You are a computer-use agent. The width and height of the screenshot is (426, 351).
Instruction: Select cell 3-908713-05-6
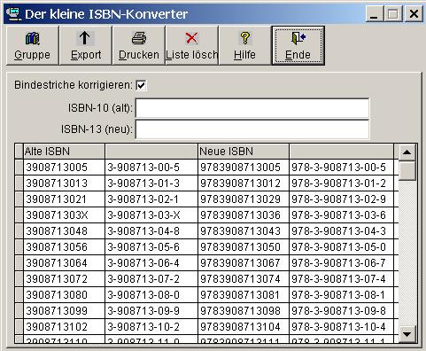click(151, 247)
